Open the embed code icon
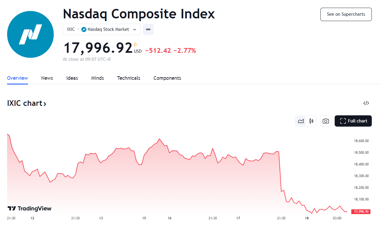The width and height of the screenshot is (381, 228). pyautogui.click(x=366, y=103)
